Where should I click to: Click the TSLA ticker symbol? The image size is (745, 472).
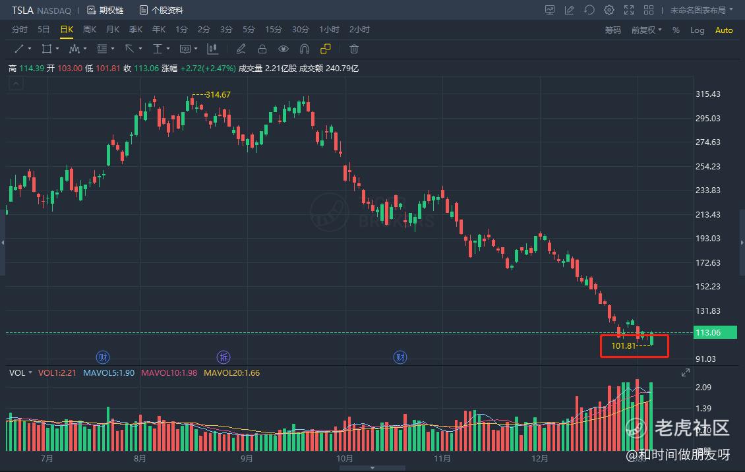tap(22, 10)
